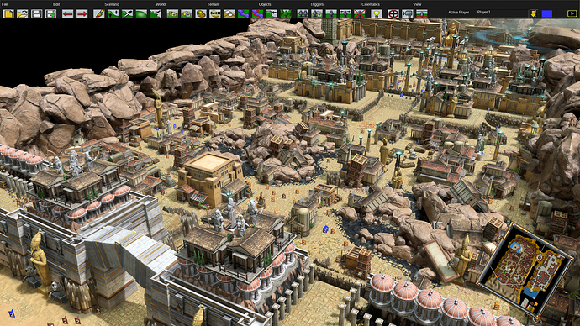Click the yellow down arrow beside Player 1
The image size is (580, 326).
533,13
